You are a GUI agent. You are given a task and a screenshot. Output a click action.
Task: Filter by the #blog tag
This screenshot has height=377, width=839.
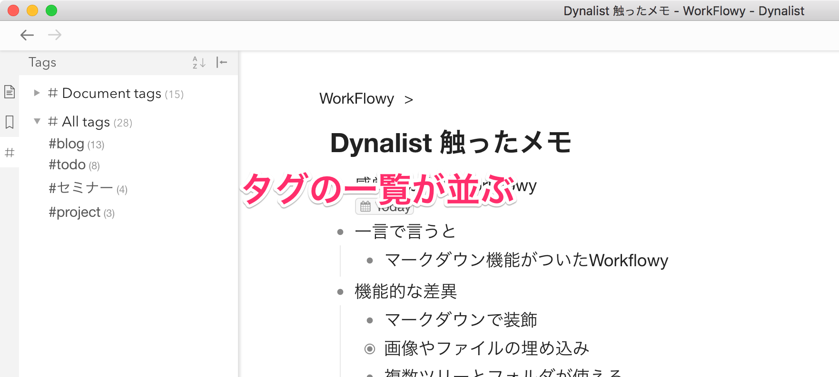tap(67, 144)
